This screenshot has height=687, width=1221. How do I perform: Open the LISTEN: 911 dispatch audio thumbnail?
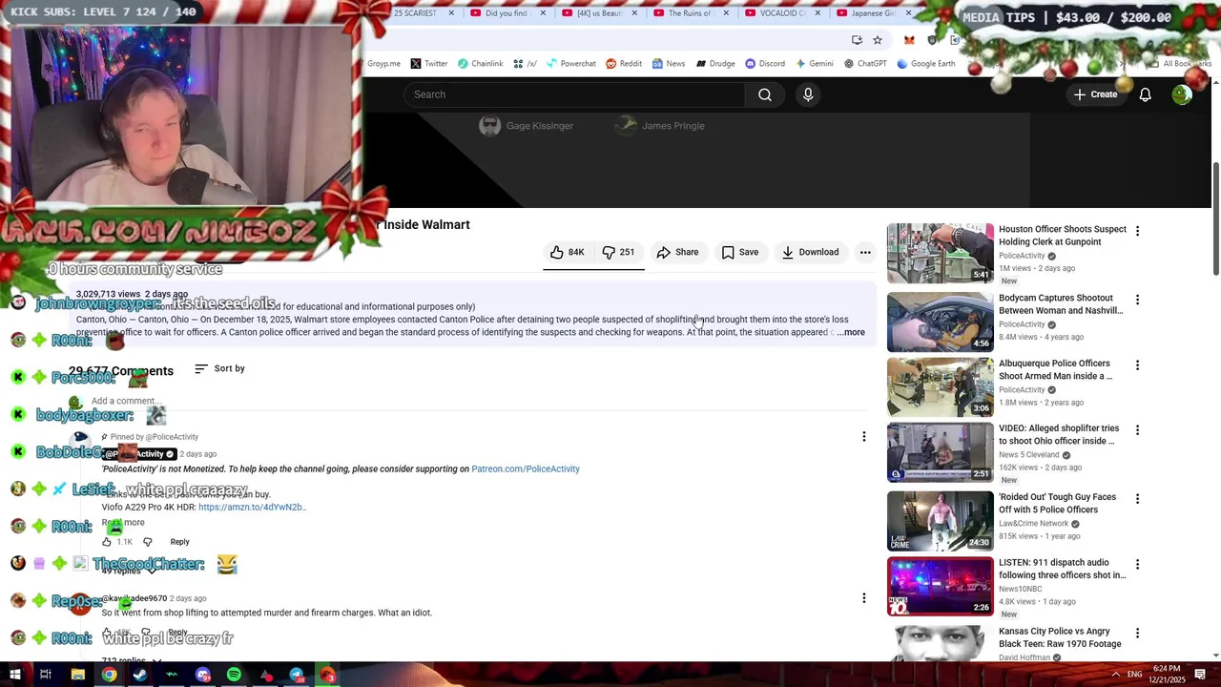[x=941, y=586]
